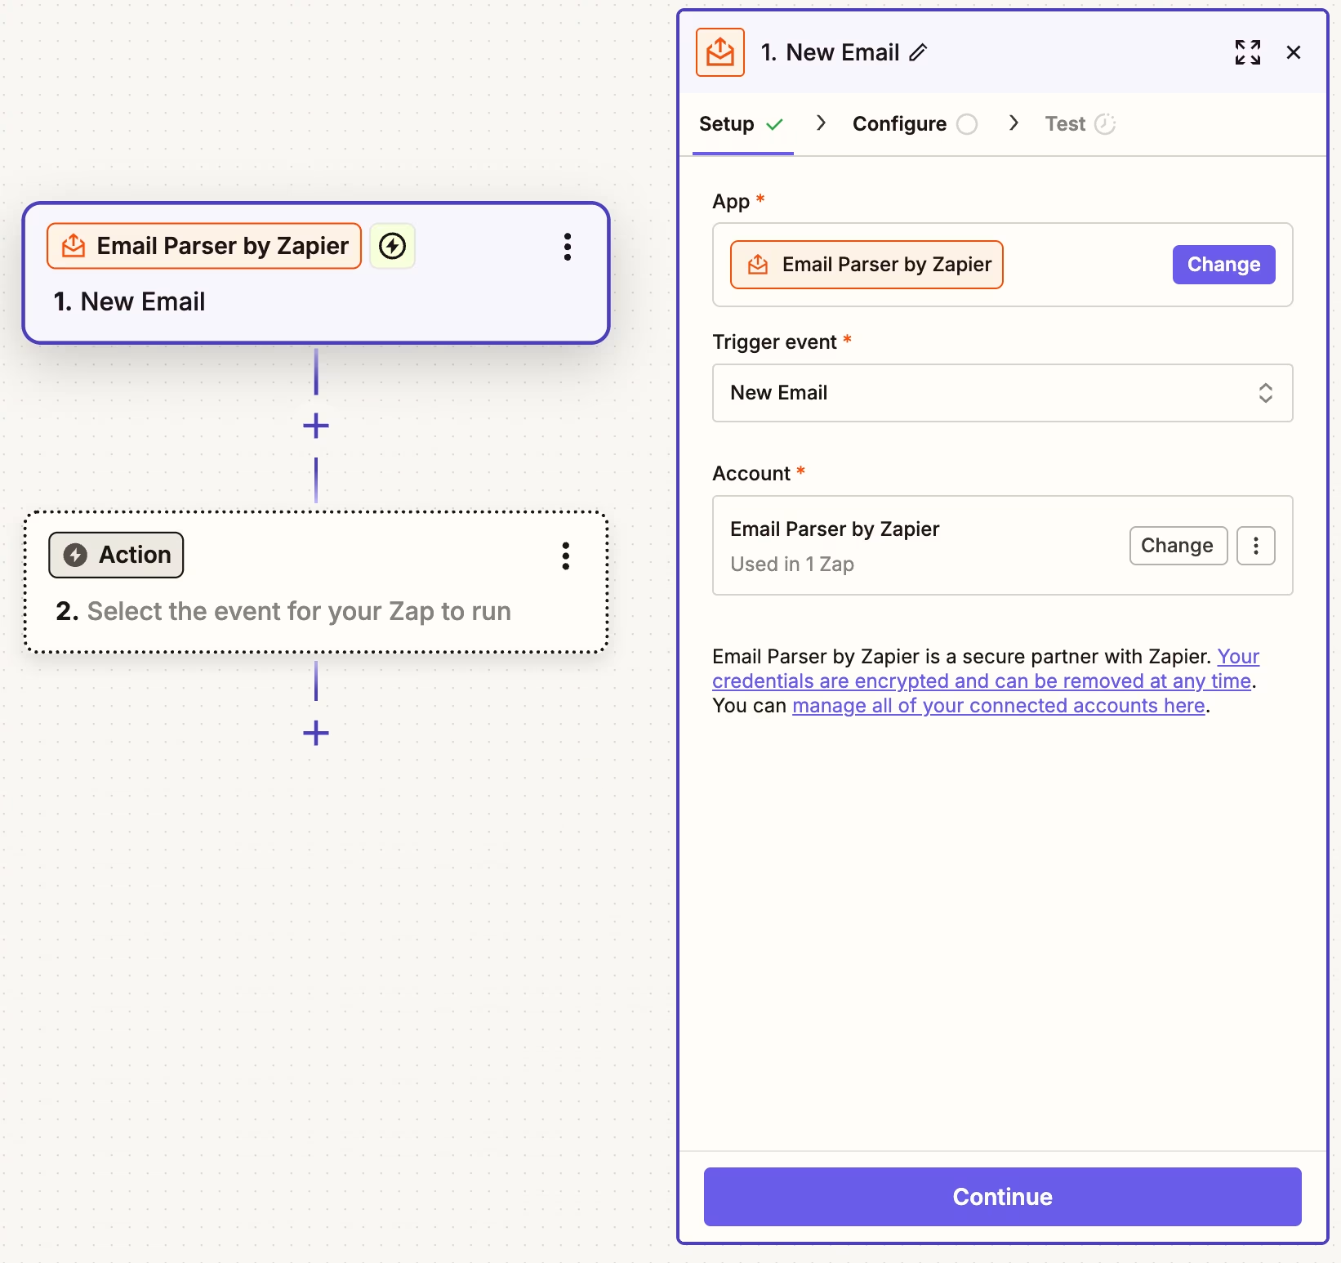Switch to the Setup tab
Screen dimensions: 1341x1263
coord(742,124)
